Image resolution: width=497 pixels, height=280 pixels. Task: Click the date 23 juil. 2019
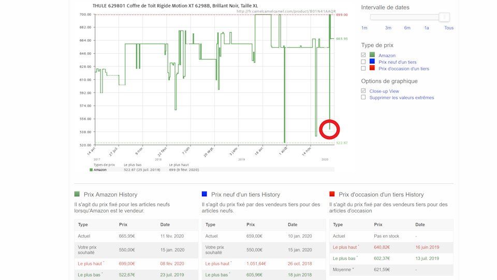click(172, 275)
